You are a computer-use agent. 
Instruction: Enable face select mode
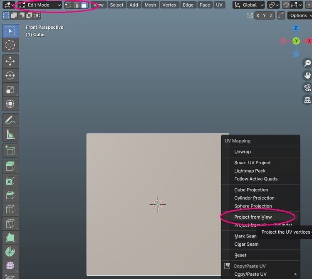click(x=84, y=5)
